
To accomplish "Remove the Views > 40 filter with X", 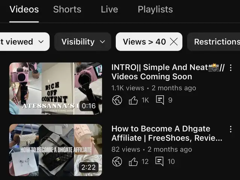I will tap(174, 42).
